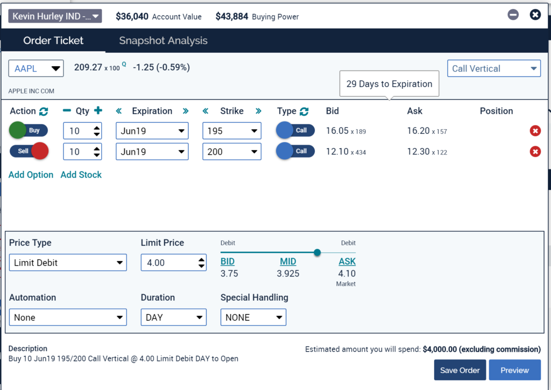Screen dimensions: 551x390
Task: Toggle Call type on the 200 strike leg
Action: pos(295,152)
